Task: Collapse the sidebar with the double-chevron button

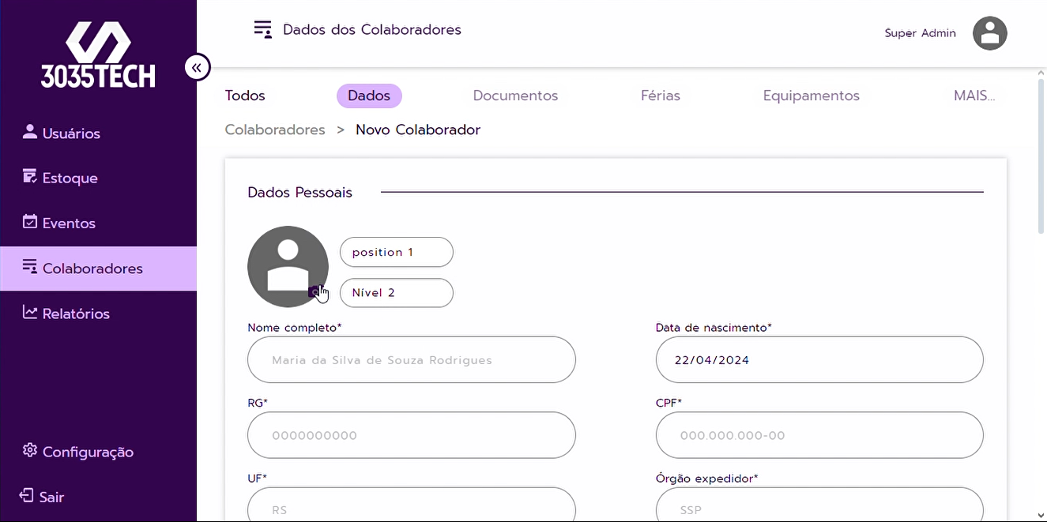Action: 197,67
